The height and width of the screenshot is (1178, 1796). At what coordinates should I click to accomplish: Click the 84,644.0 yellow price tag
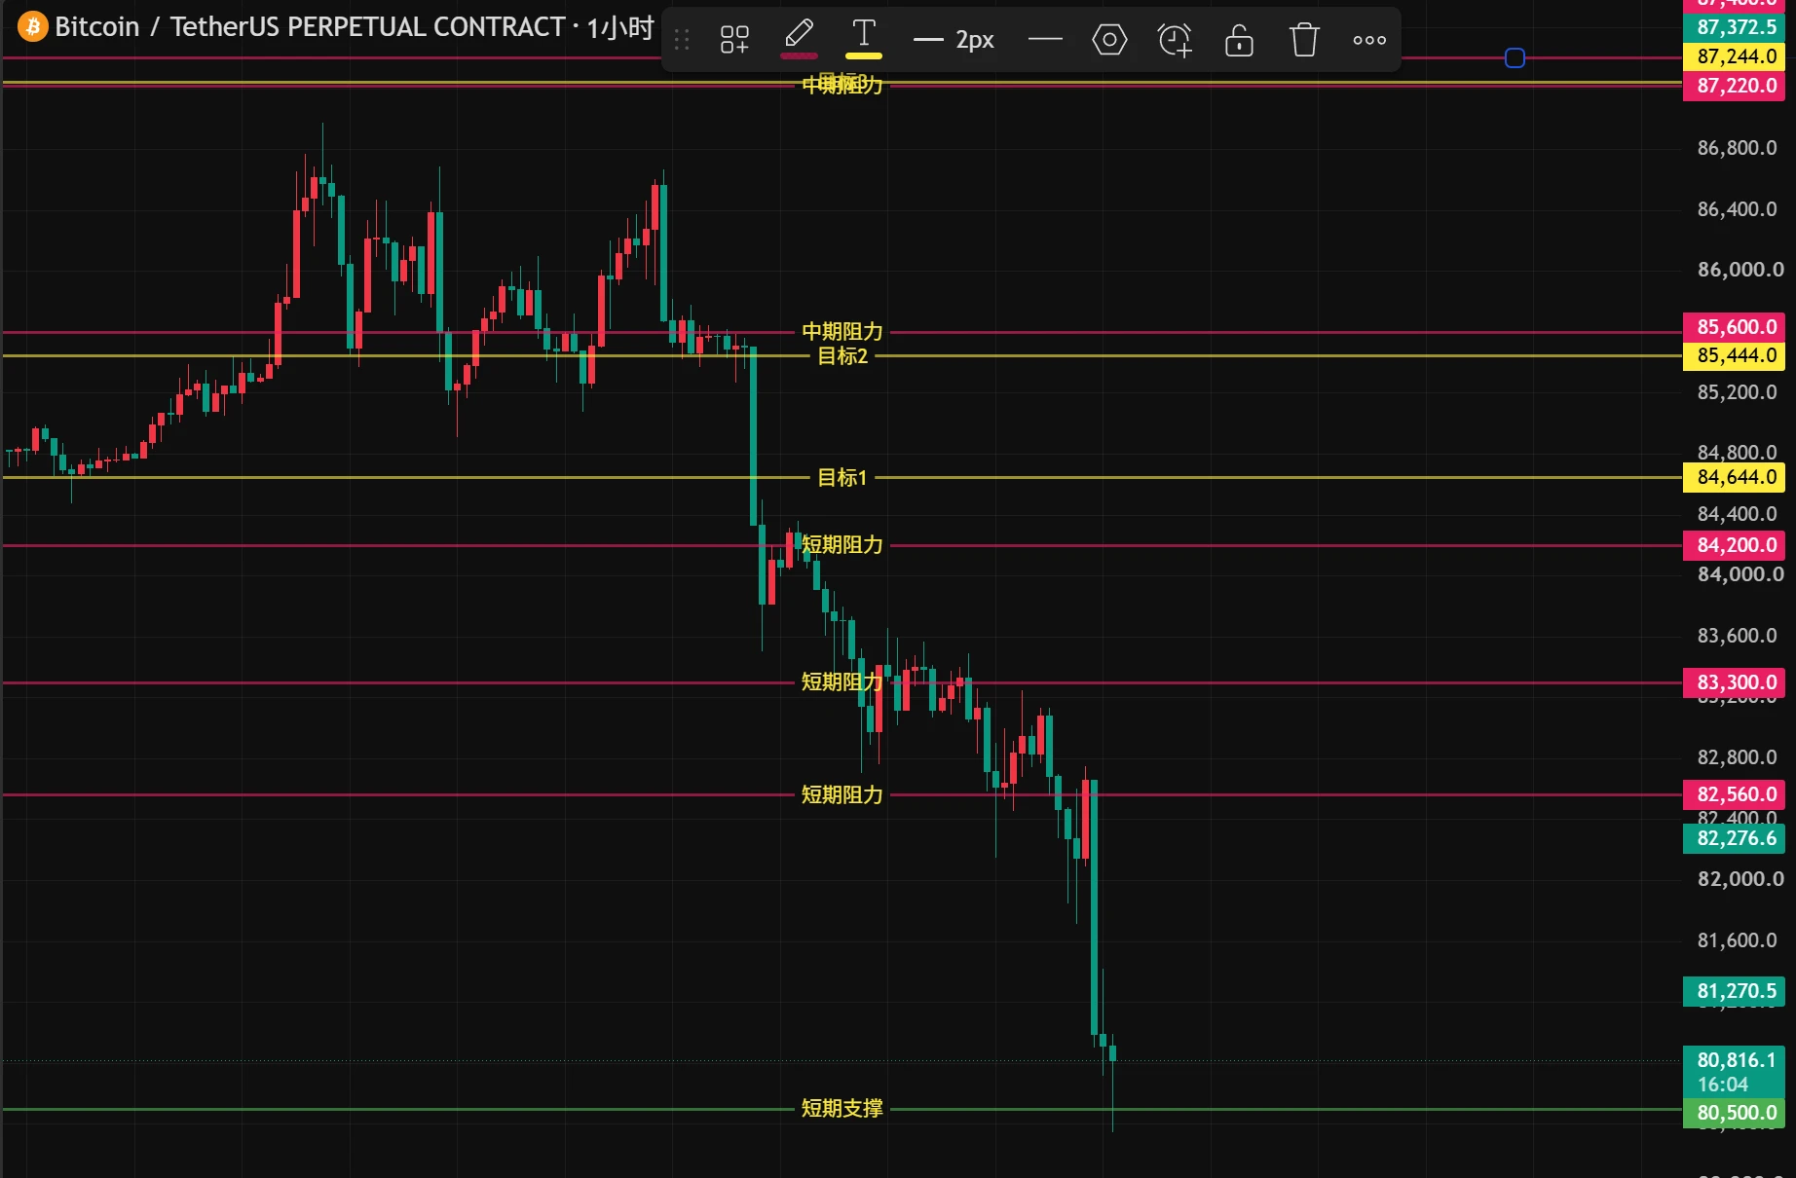(1735, 478)
